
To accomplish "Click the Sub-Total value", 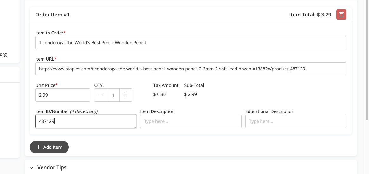I will [191, 94].
